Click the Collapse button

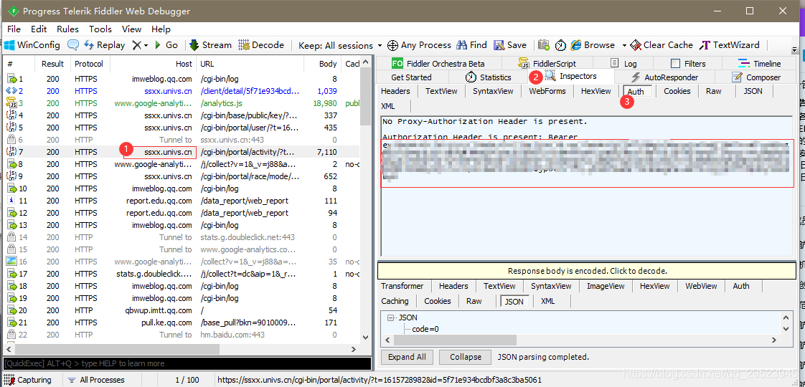466,357
